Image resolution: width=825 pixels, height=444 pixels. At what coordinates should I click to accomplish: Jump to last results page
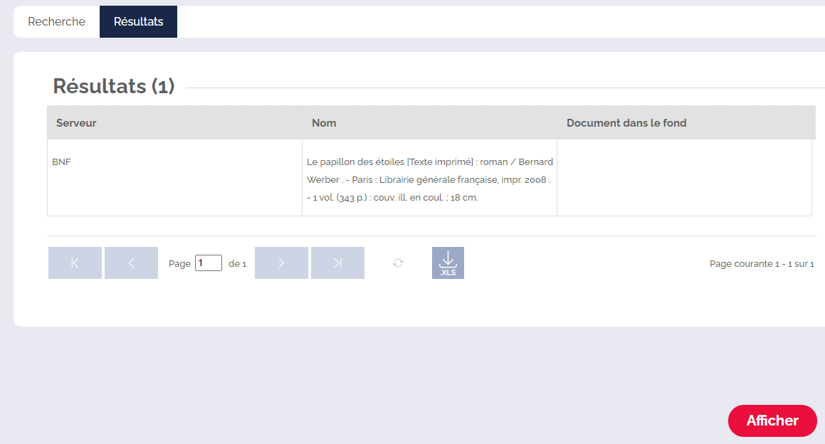(338, 263)
